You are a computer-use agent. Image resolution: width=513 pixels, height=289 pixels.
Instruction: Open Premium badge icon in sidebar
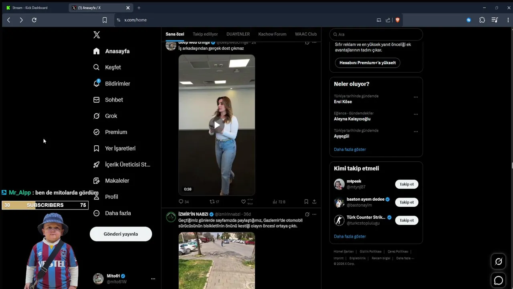tap(96, 132)
